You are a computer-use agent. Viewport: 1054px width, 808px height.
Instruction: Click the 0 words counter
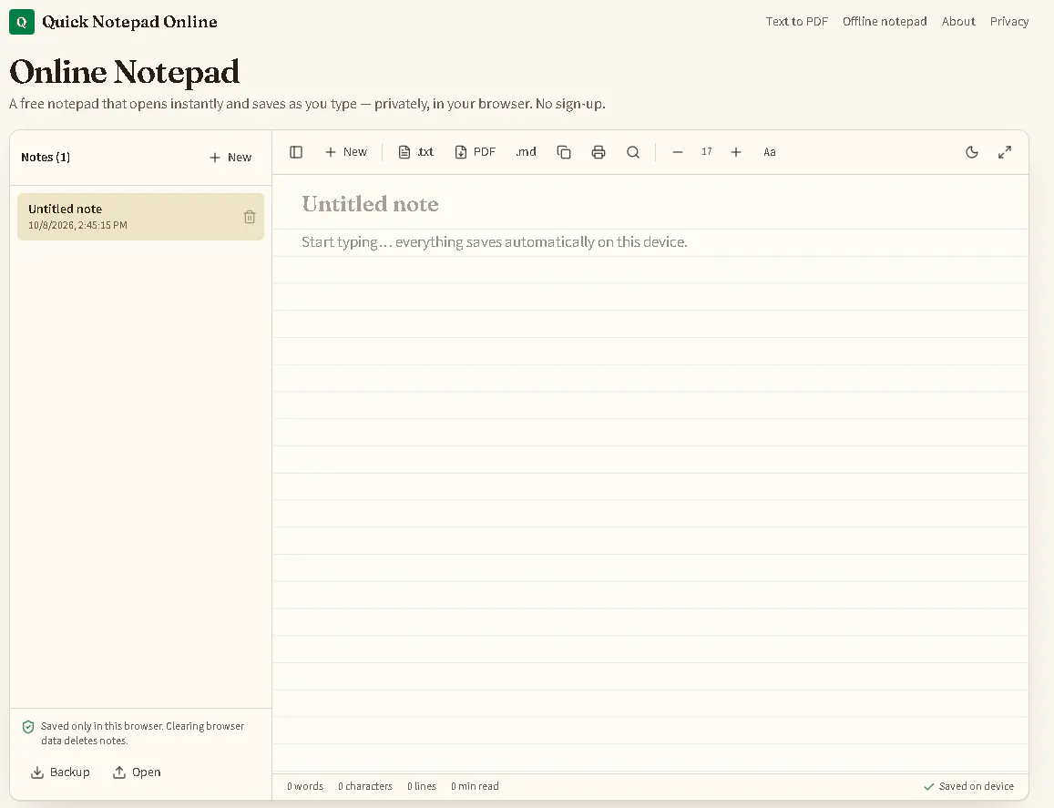click(305, 786)
